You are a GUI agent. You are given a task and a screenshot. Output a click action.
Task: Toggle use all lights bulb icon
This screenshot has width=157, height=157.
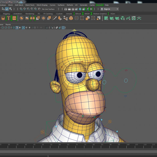[30, 27]
